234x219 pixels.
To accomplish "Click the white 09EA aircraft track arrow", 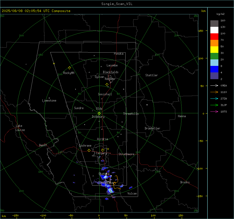I will [214, 85].
